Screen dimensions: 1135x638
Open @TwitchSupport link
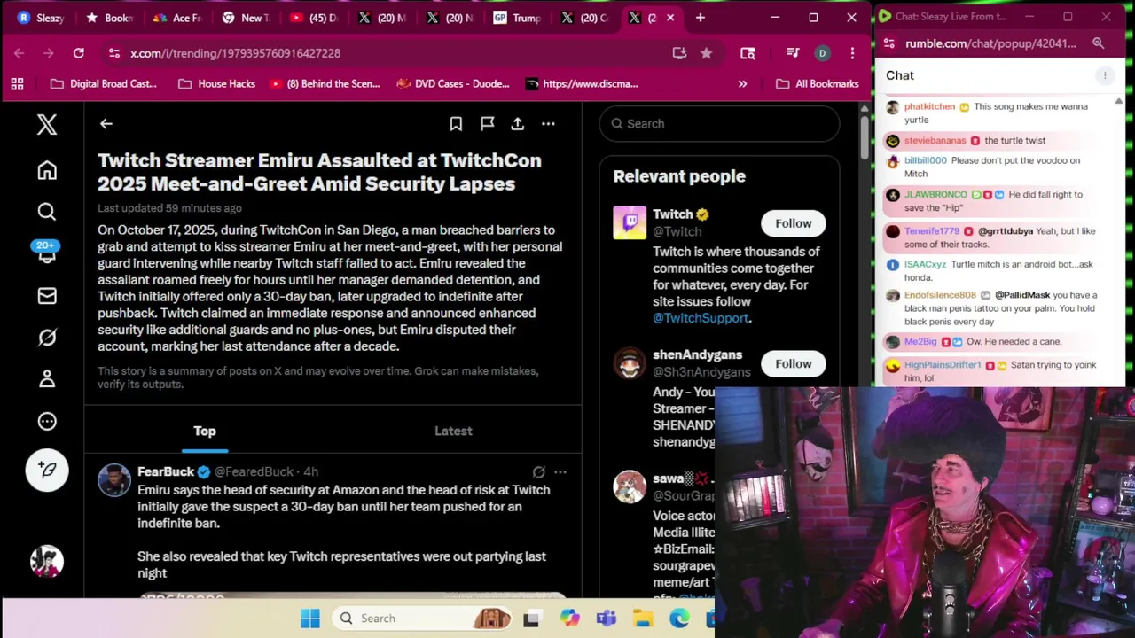[x=701, y=318]
